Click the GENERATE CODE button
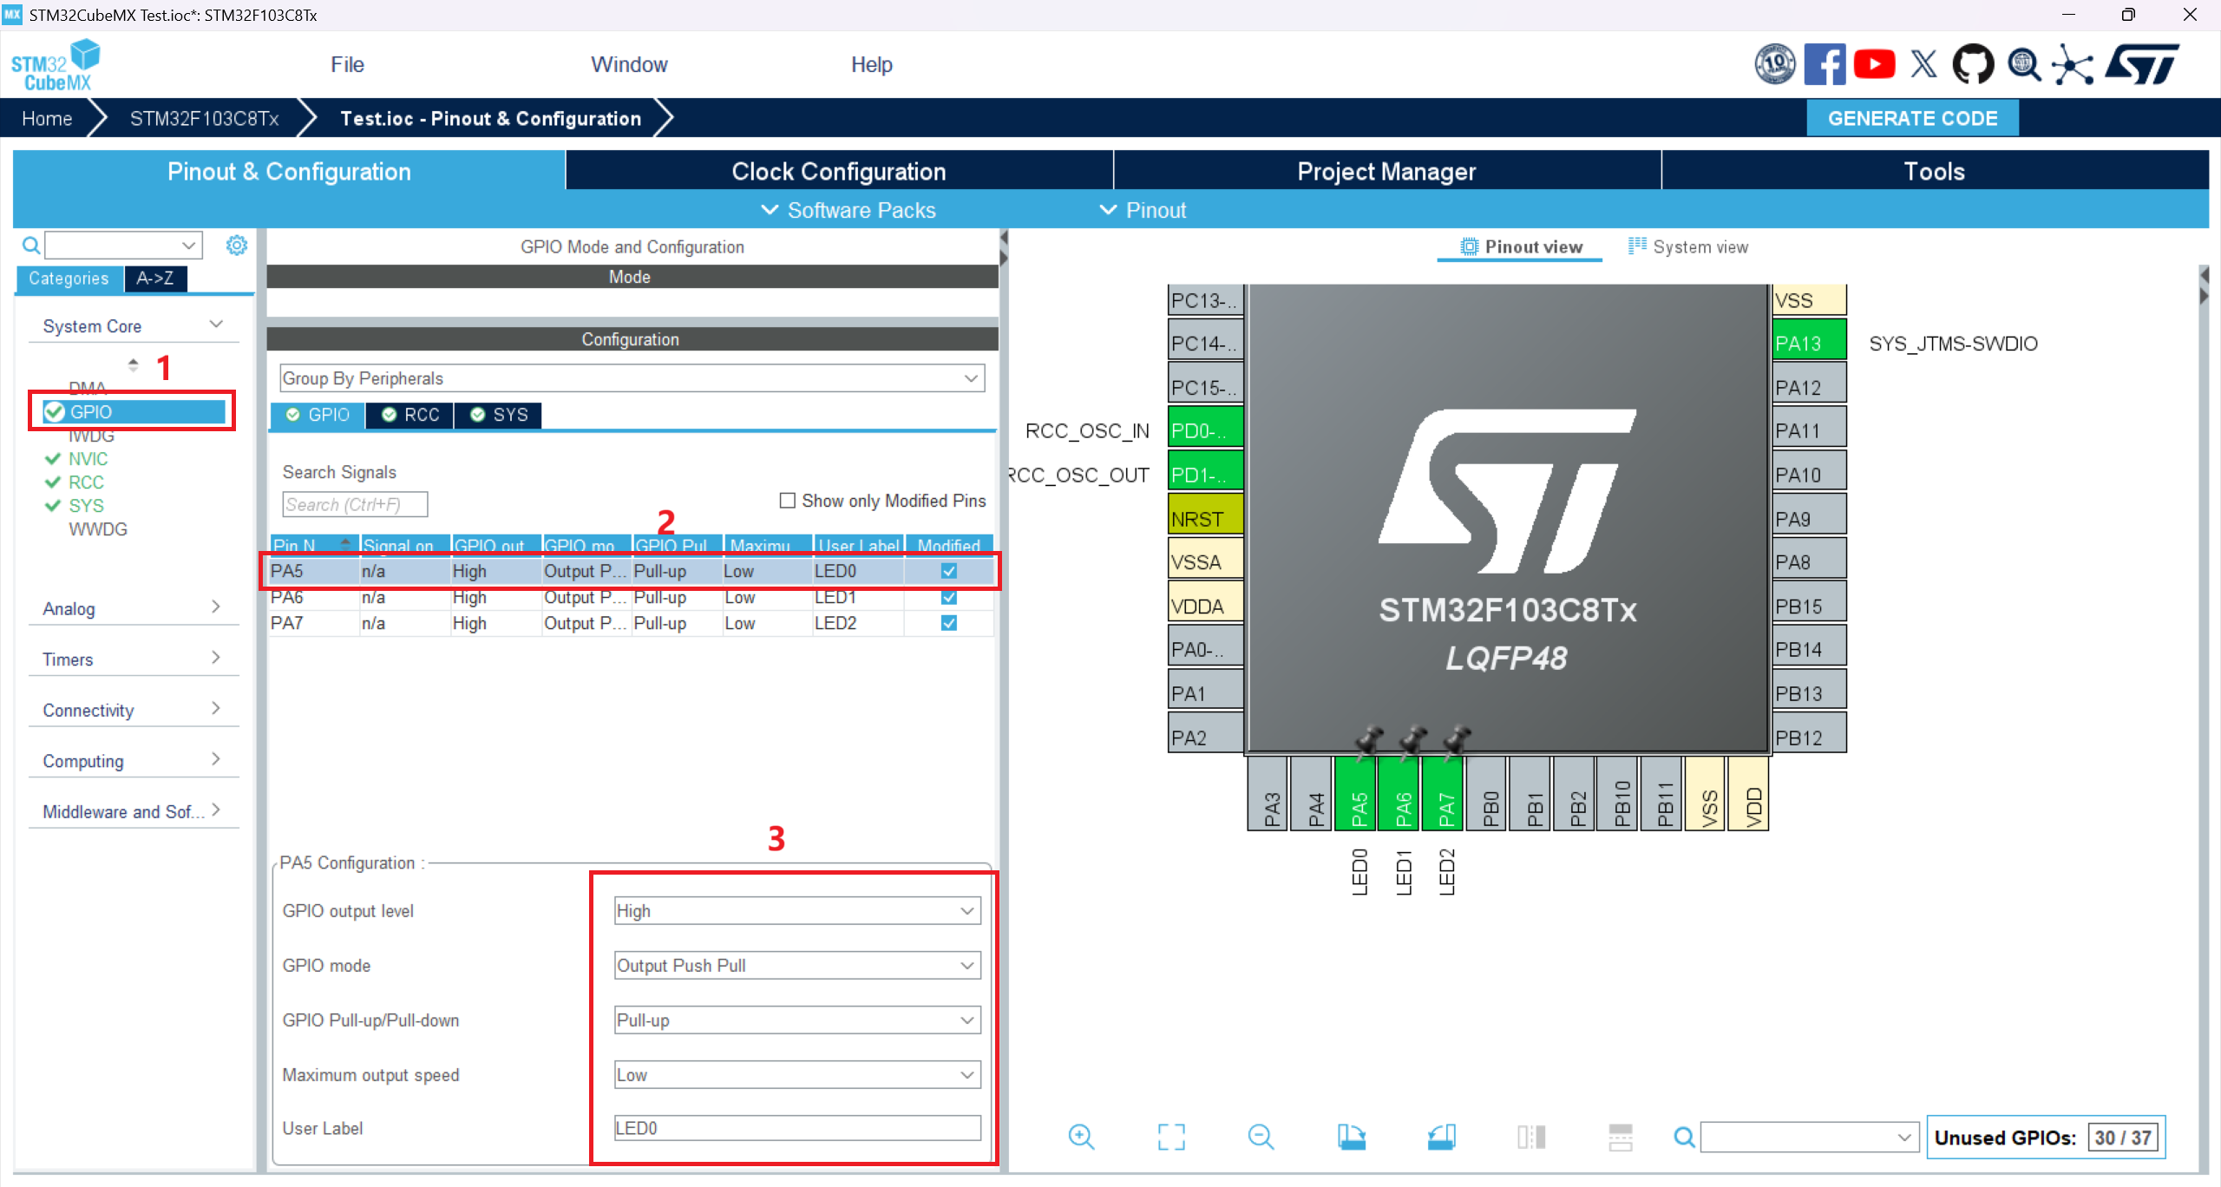 point(1912,118)
